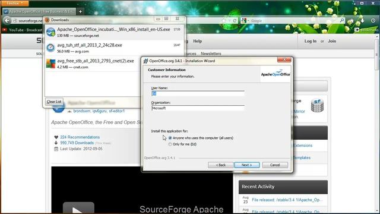Click the Mirror link in sidebar
Image resolution: width=380 pixels, height=214 pixels.
pyautogui.click(x=299, y=111)
